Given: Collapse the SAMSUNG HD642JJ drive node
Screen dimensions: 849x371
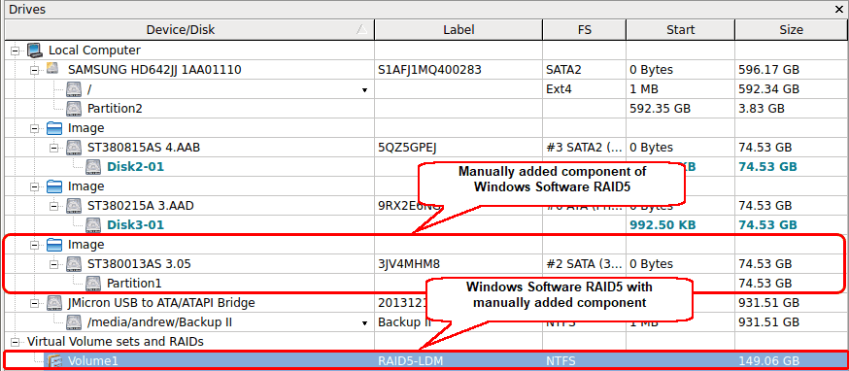Looking at the screenshot, I should tap(35, 70).
